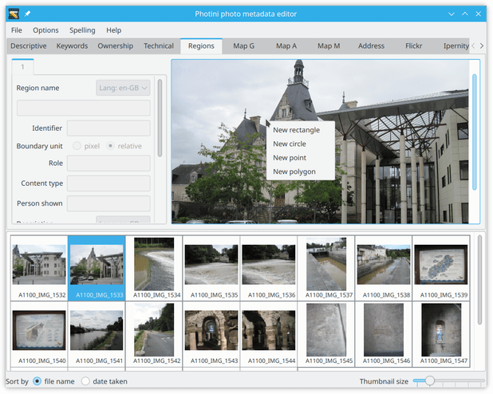
Task: Choose New polygon from context menu
Action: tap(300, 171)
